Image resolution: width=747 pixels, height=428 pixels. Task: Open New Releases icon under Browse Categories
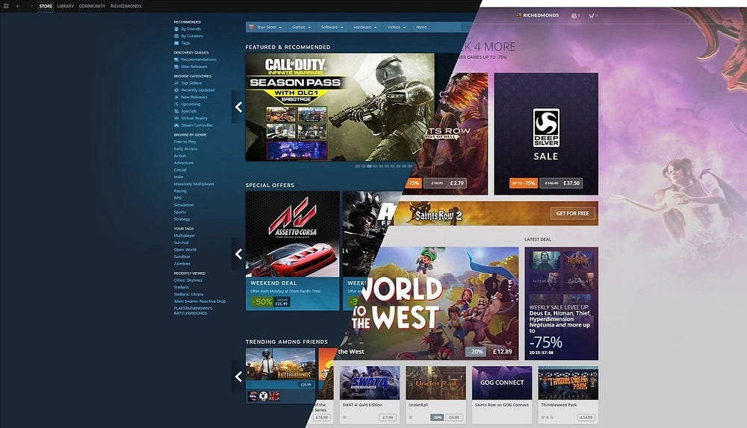tap(176, 97)
